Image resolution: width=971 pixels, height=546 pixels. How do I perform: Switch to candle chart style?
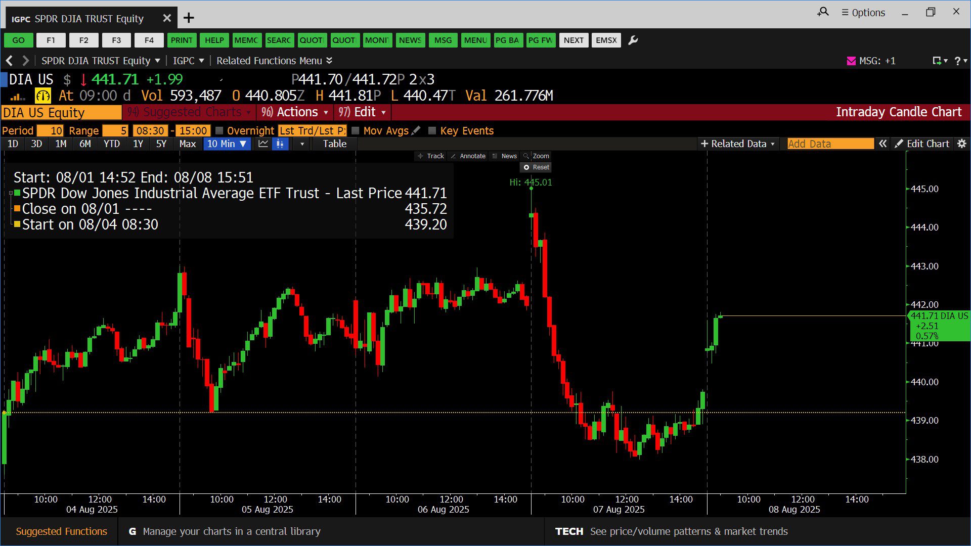(280, 144)
